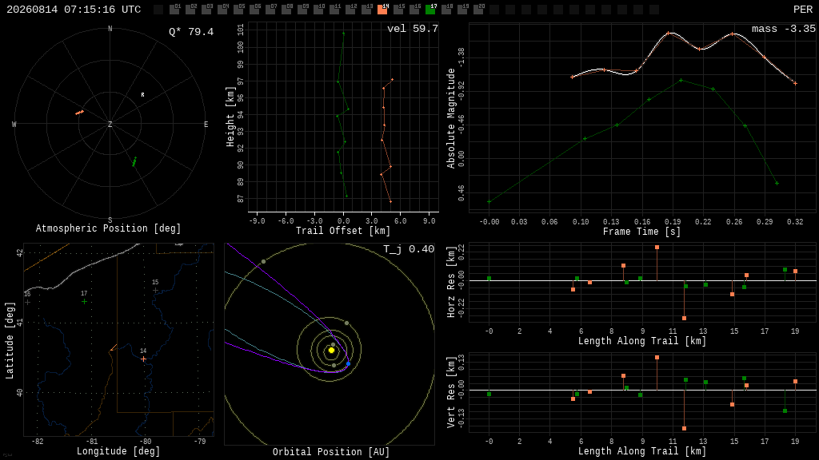Click the PER shower label
This screenshot has height=460, width=819.
[x=803, y=10]
